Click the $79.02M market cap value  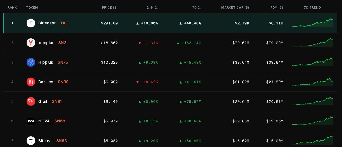(241, 43)
